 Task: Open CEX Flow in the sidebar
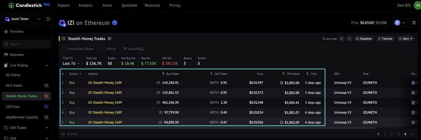27,106
